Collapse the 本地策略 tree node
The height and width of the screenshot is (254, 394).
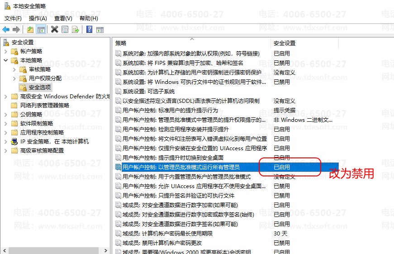point(5,60)
